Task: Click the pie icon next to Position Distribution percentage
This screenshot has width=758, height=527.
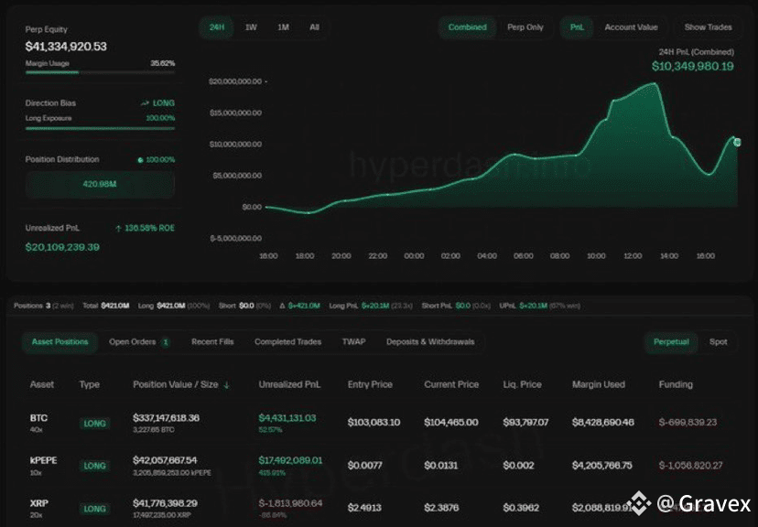Action: tap(140, 159)
